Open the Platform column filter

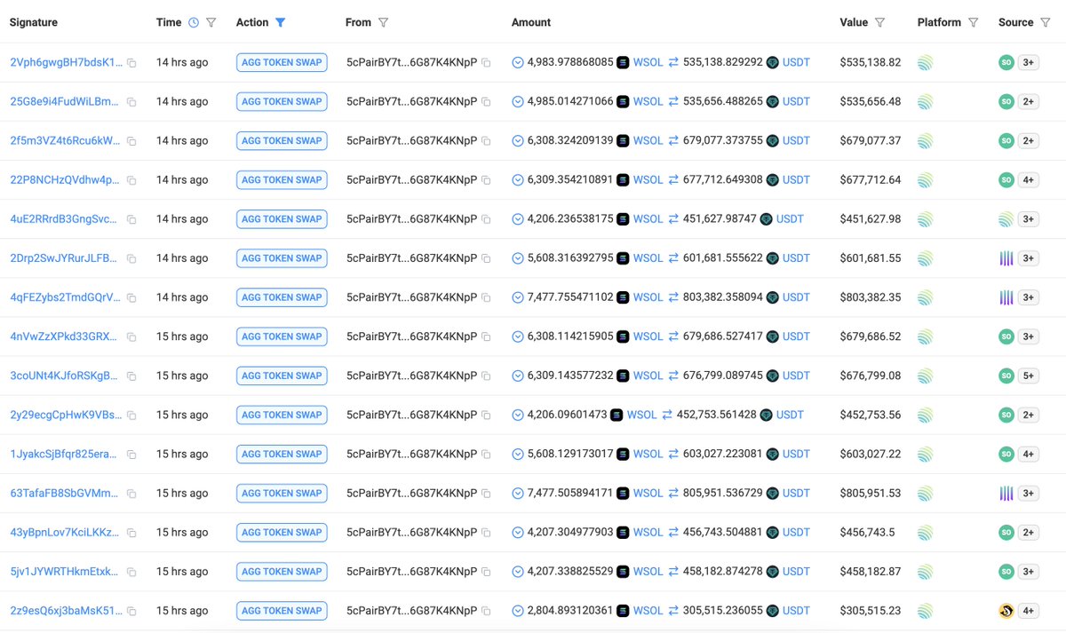tap(975, 21)
